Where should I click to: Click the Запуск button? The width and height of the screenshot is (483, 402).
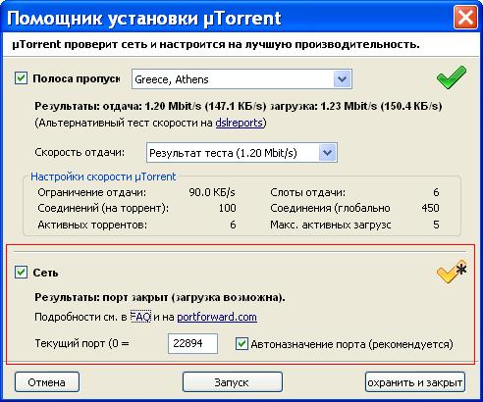(x=232, y=382)
